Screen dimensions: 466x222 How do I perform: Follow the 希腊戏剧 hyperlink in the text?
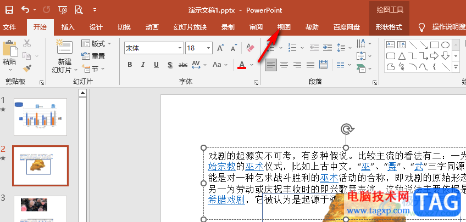(x=226, y=200)
